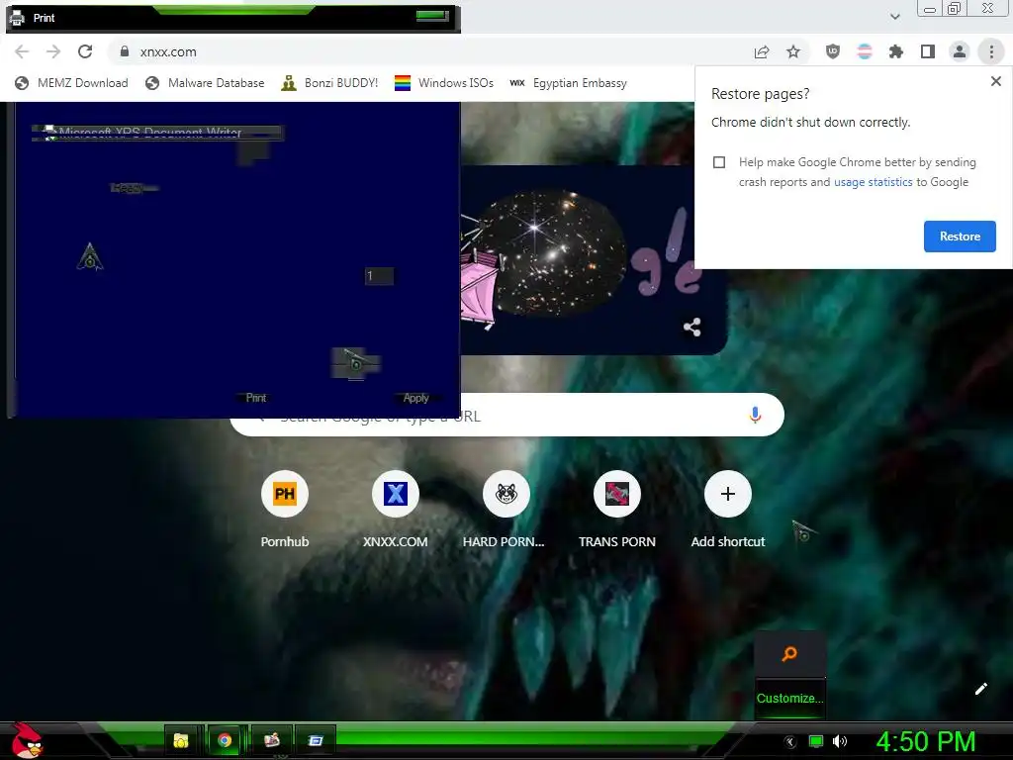Viewport: 1013px width, 760px height.
Task: Open the Customize... button
Action: (x=789, y=699)
